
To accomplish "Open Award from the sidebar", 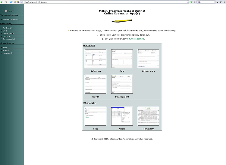I will coord(6,50).
